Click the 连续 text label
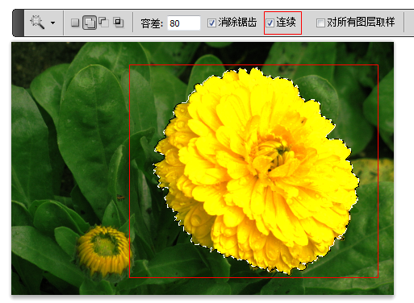 (286, 23)
